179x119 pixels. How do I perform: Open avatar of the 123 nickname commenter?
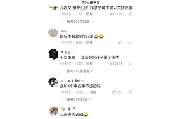click(x=53, y=33)
